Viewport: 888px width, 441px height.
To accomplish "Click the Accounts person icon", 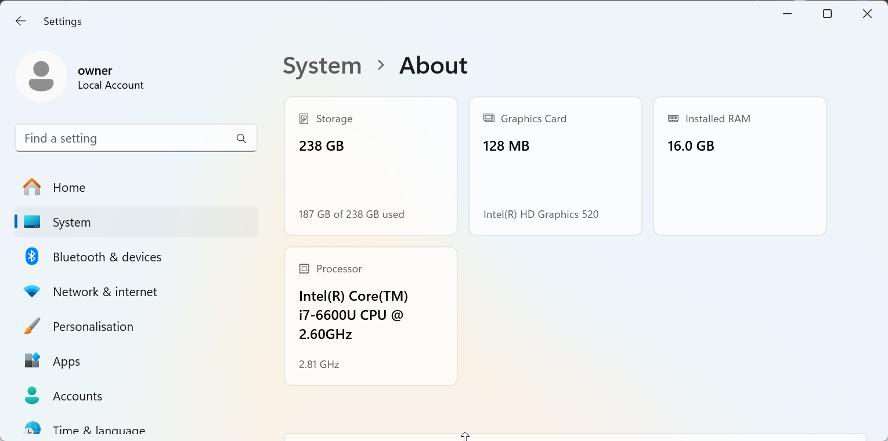I will pos(32,396).
